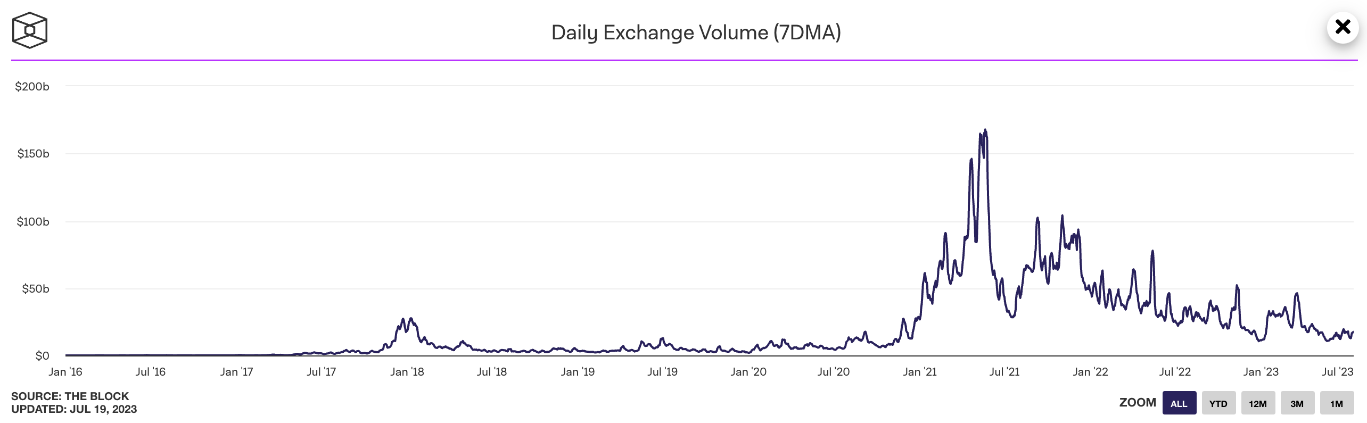
Task: Switch zoom to YTD
Action: coord(1218,403)
